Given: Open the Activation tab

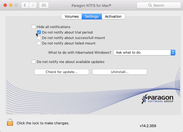Looking at the screenshot, I should pos(113,16).
